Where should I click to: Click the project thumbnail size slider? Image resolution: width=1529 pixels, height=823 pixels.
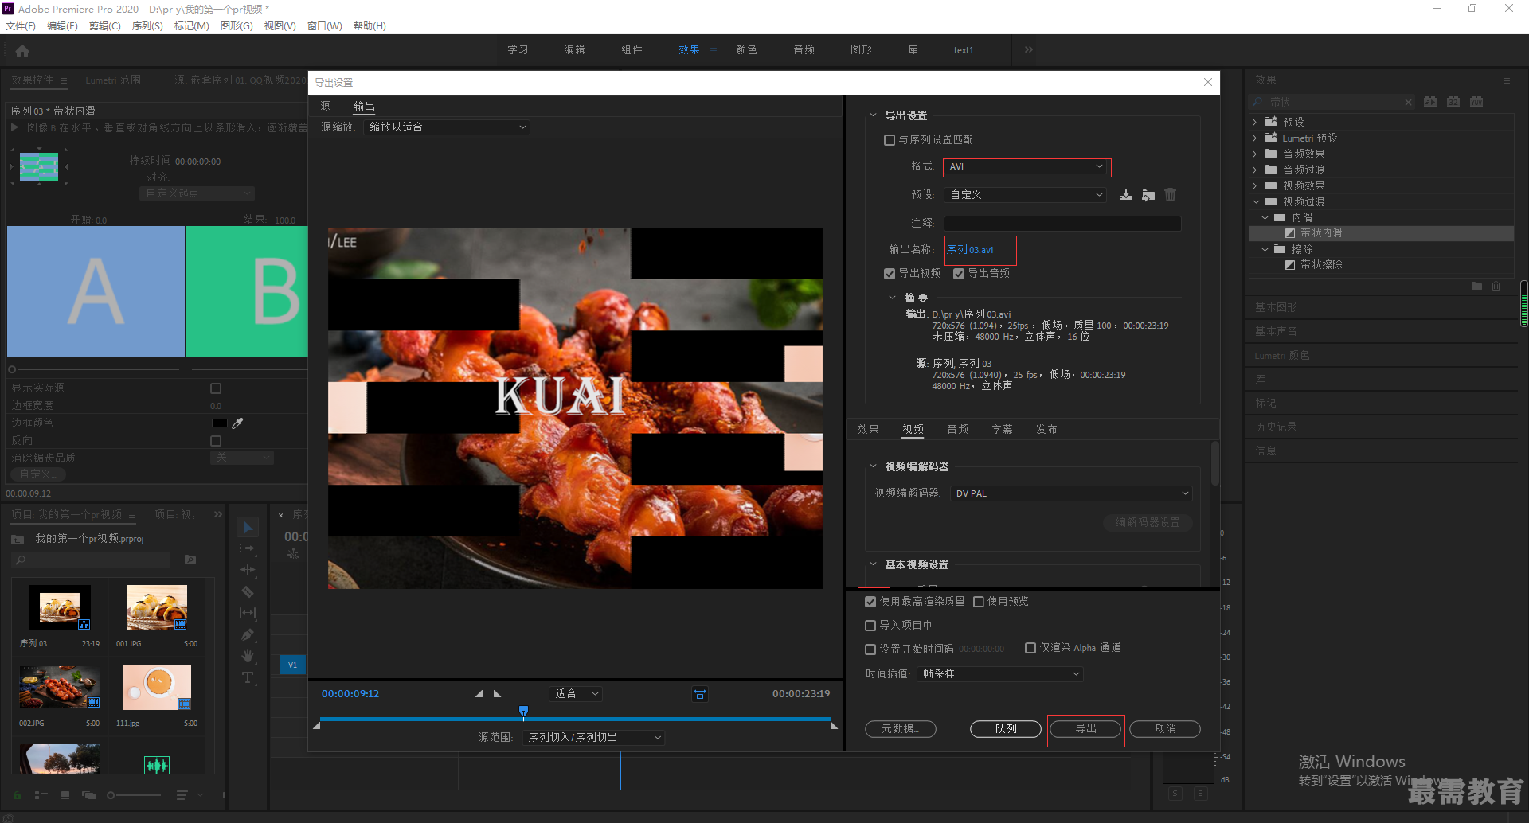click(x=134, y=795)
